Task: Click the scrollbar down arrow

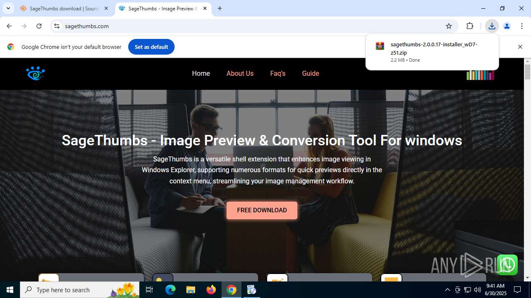Action: point(527,278)
